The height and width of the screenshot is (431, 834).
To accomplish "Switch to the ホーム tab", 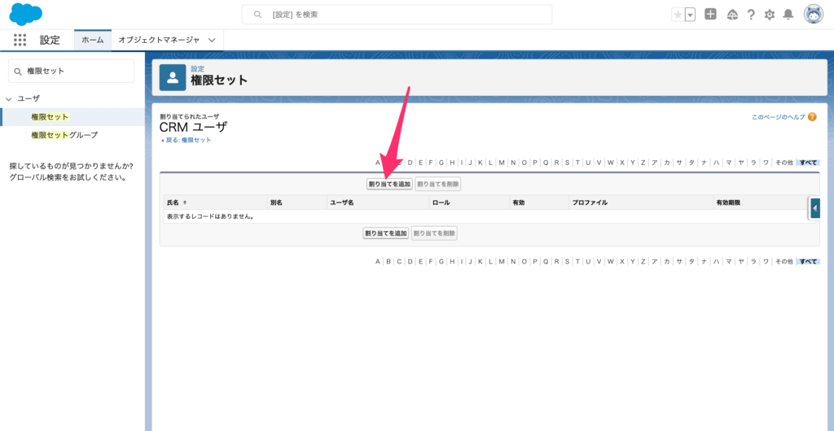I will coord(93,41).
